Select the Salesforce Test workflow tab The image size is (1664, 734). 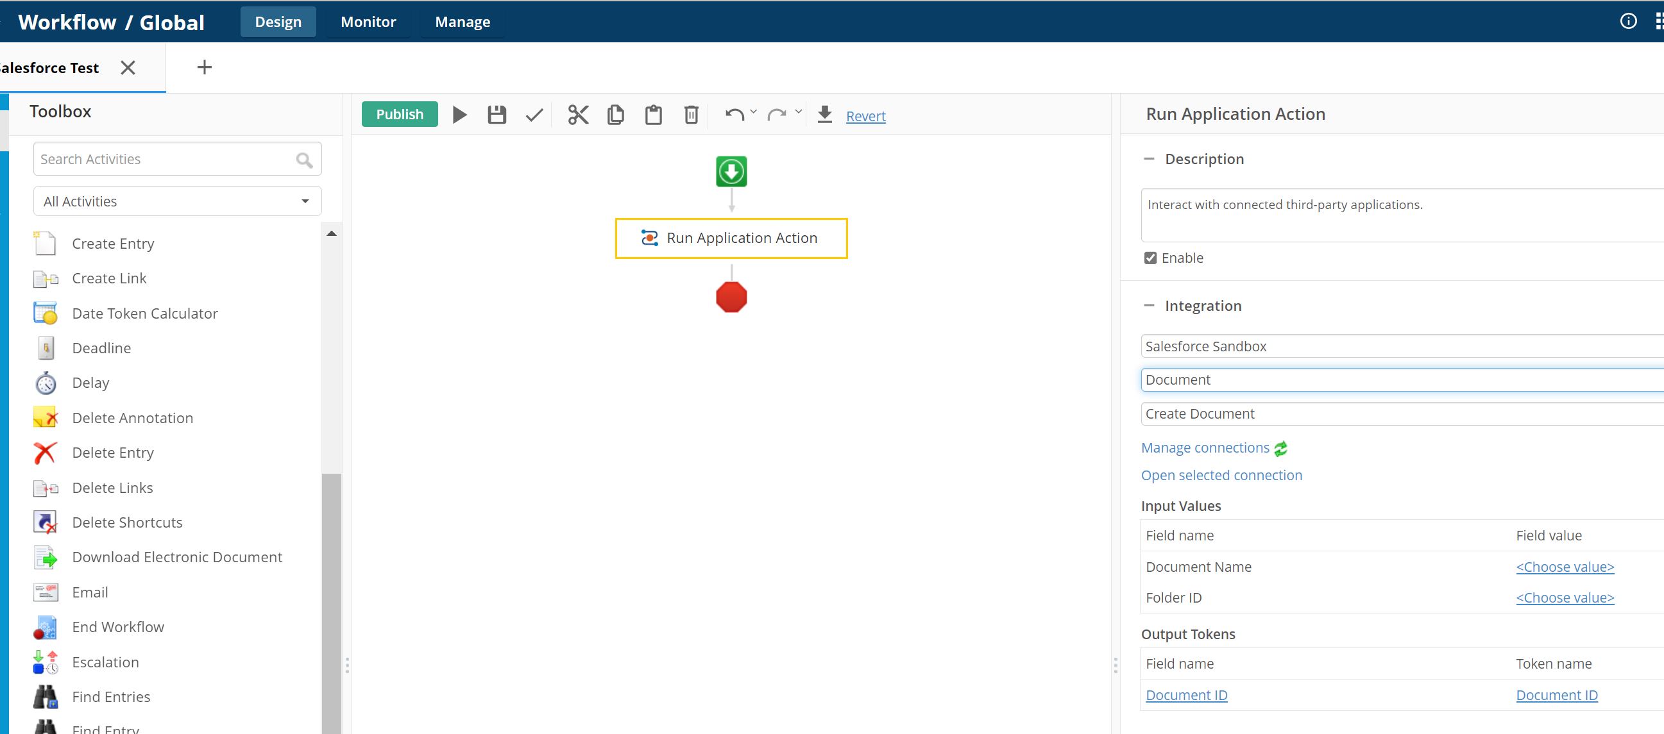coord(49,68)
